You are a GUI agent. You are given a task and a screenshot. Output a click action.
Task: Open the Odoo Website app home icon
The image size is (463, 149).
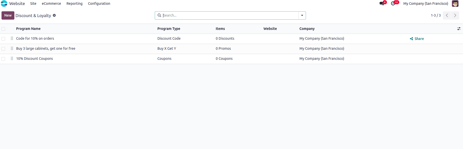pyautogui.click(x=4, y=4)
